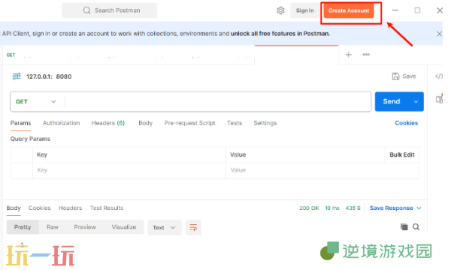The height and width of the screenshot is (270, 451).
Task: Click the Cookies link
Action: point(406,123)
